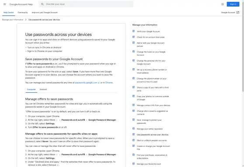
Task: Click the 'Save passwords to your Google Account' heading
Action: 54,59
